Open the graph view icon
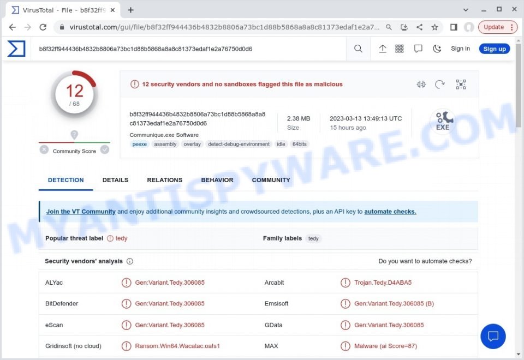The image size is (524, 360). point(461,84)
